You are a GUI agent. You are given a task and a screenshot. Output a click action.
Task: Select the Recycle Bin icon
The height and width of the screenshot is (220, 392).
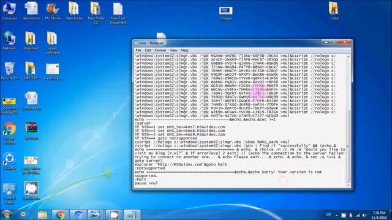pos(10,71)
